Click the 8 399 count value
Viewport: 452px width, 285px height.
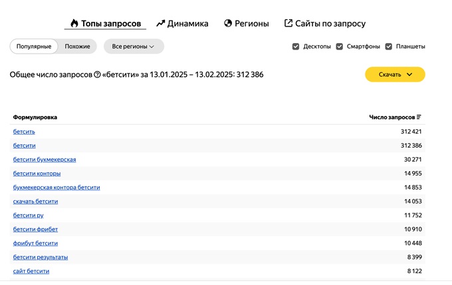[415, 257]
